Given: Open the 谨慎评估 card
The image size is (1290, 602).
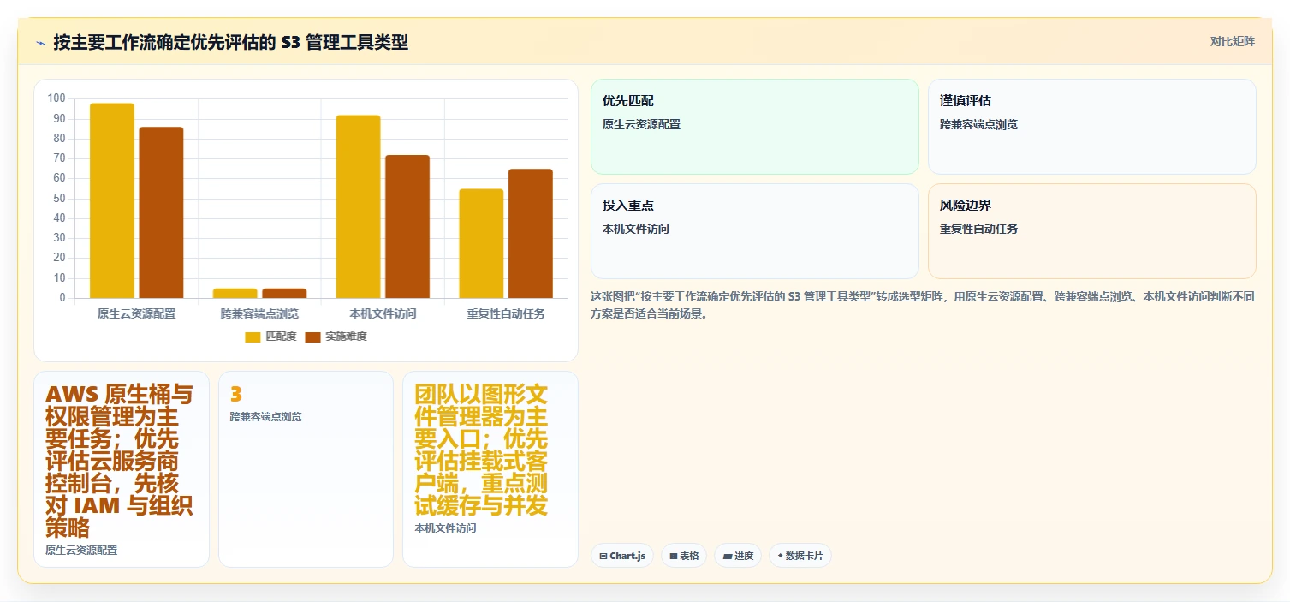Looking at the screenshot, I should [x=1091, y=127].
